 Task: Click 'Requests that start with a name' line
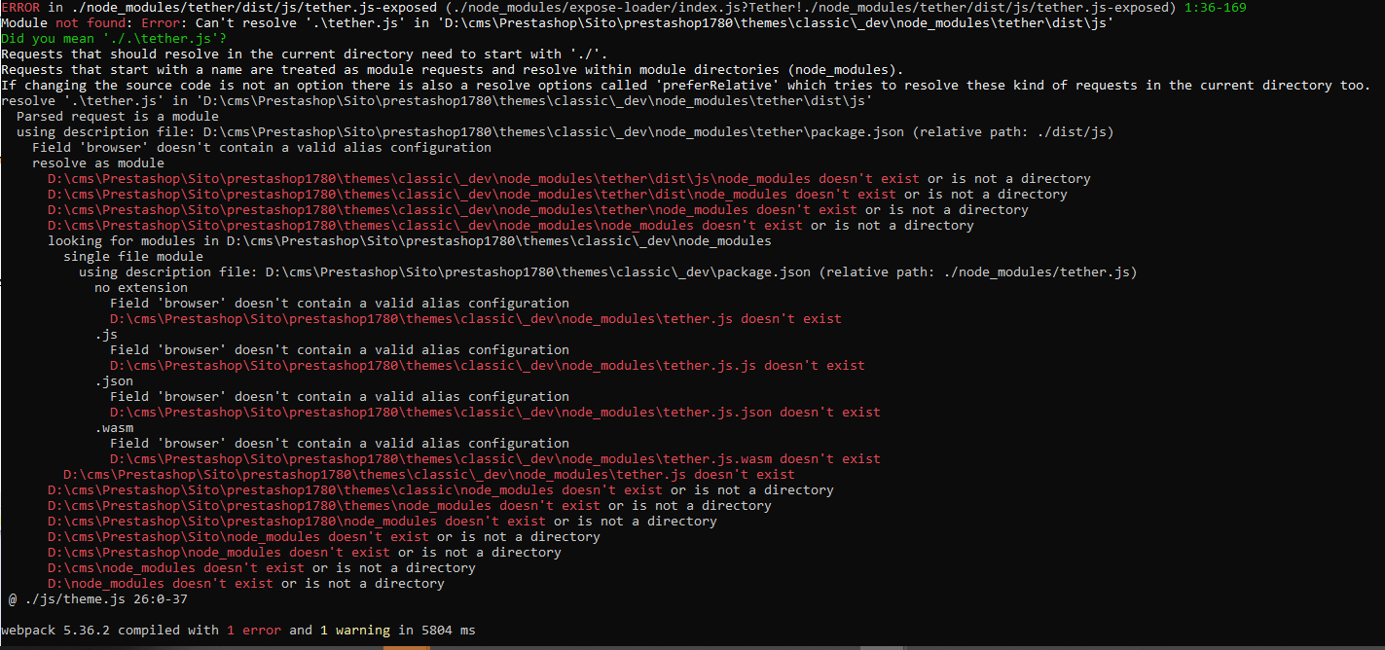453,69
